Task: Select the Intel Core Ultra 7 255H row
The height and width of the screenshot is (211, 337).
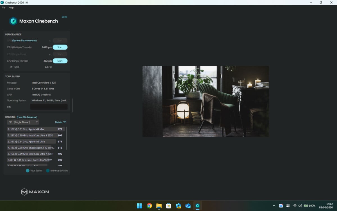Action: (36, 154)
